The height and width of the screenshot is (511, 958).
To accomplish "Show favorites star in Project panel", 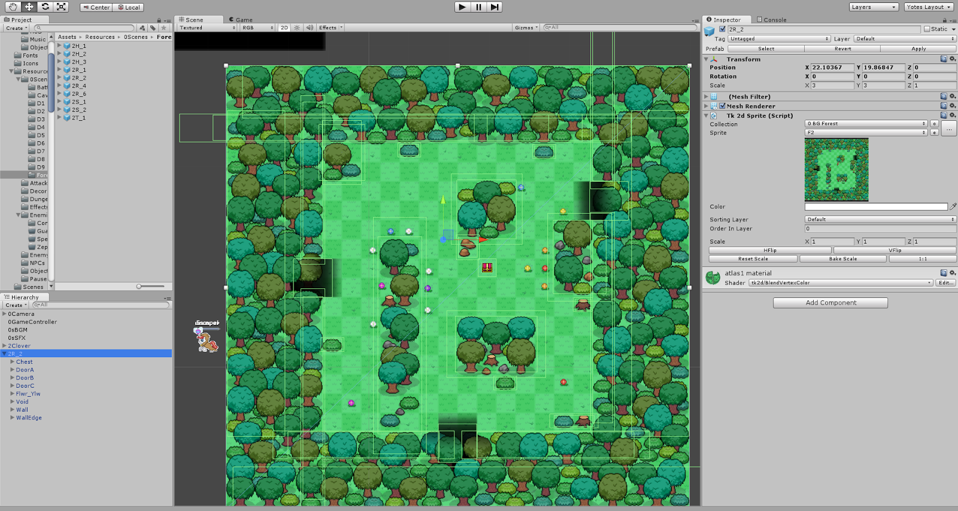I will click(163, 28).
